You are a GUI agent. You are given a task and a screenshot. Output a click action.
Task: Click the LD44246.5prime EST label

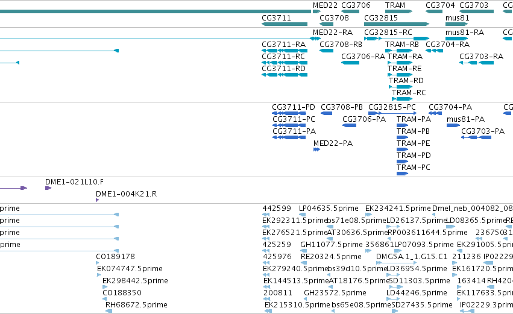(x=417, y=293)
